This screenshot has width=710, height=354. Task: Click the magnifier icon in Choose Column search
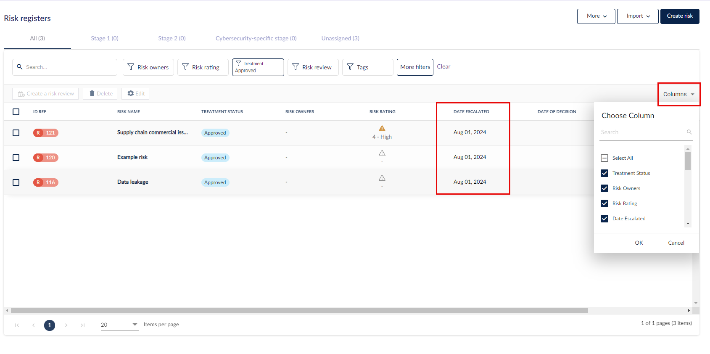pyautogui.click(x=689, y=132)
